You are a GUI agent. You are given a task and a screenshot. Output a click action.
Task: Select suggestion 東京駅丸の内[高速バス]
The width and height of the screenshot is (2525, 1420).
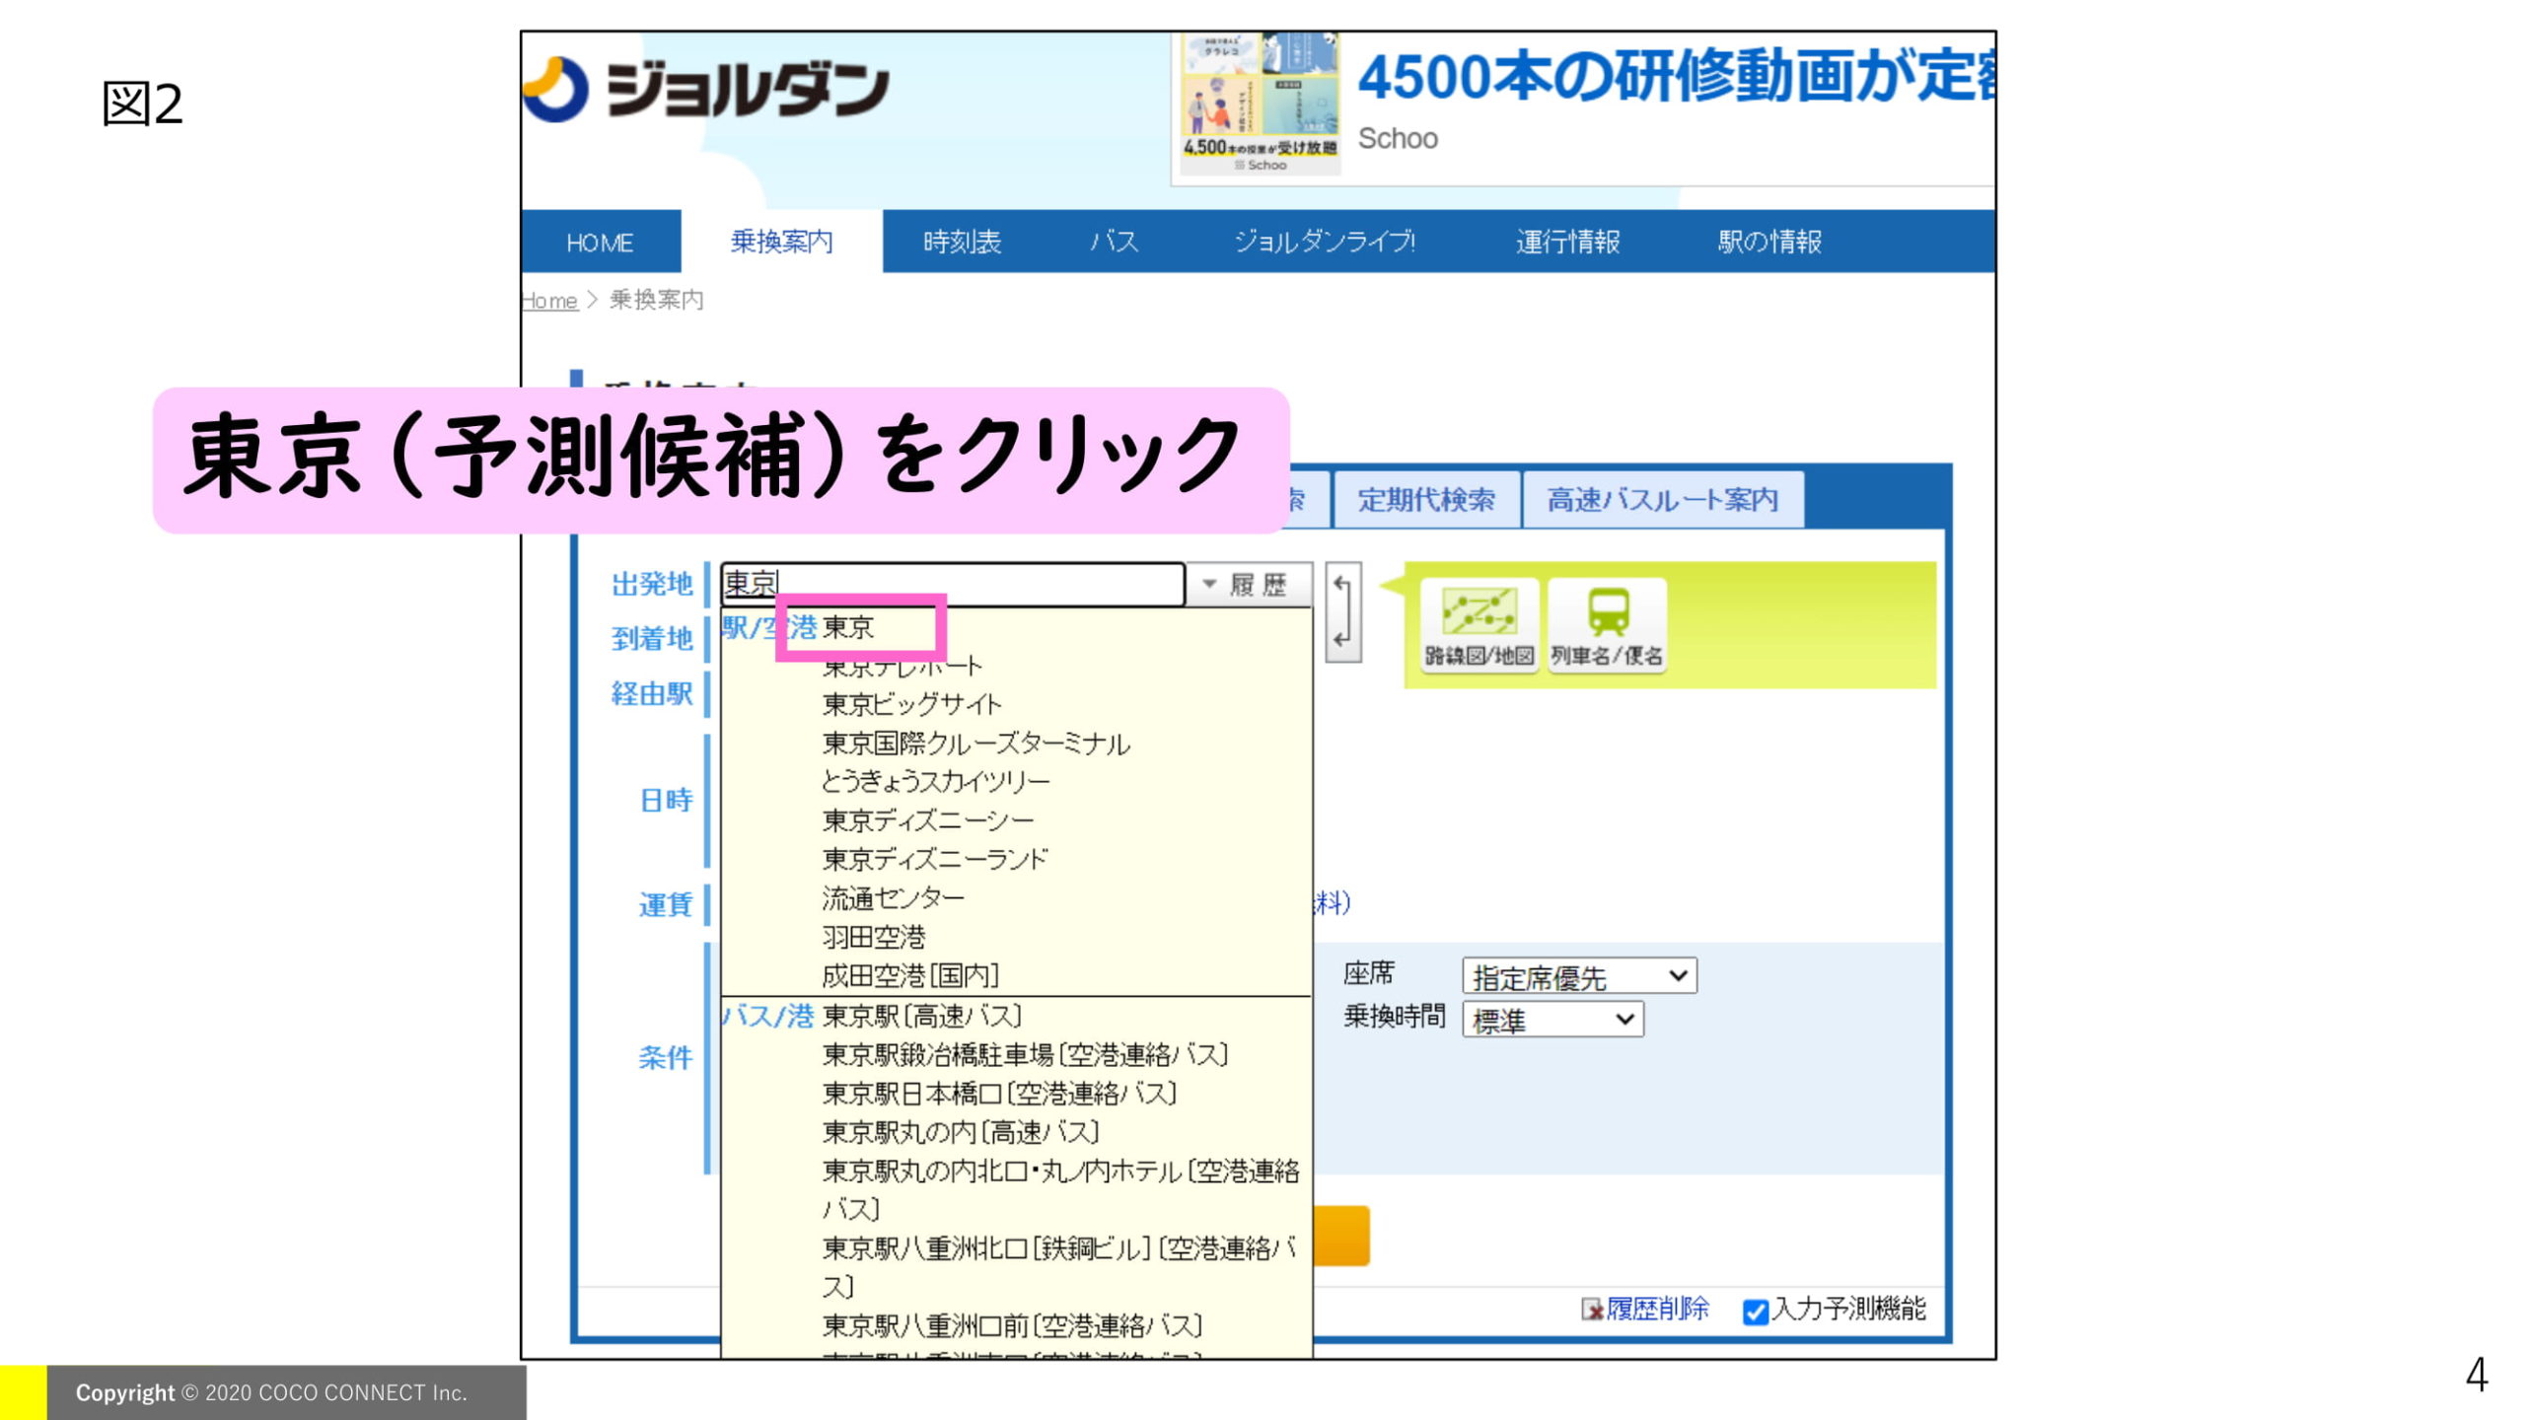coord(961,1132)
